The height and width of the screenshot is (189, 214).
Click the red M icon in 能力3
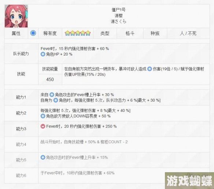(43, 126)
